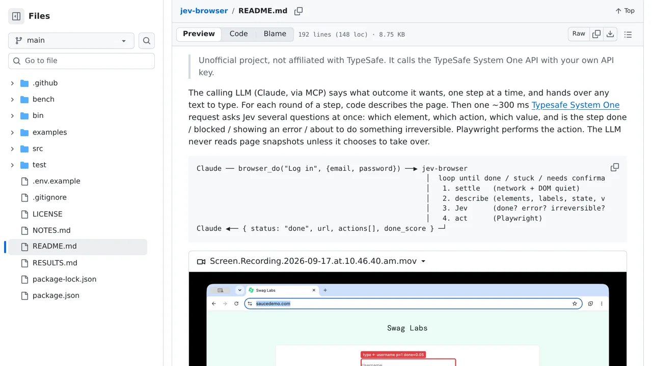
Task: Open a new tab in the recorded browser
Action: point(325,290)
